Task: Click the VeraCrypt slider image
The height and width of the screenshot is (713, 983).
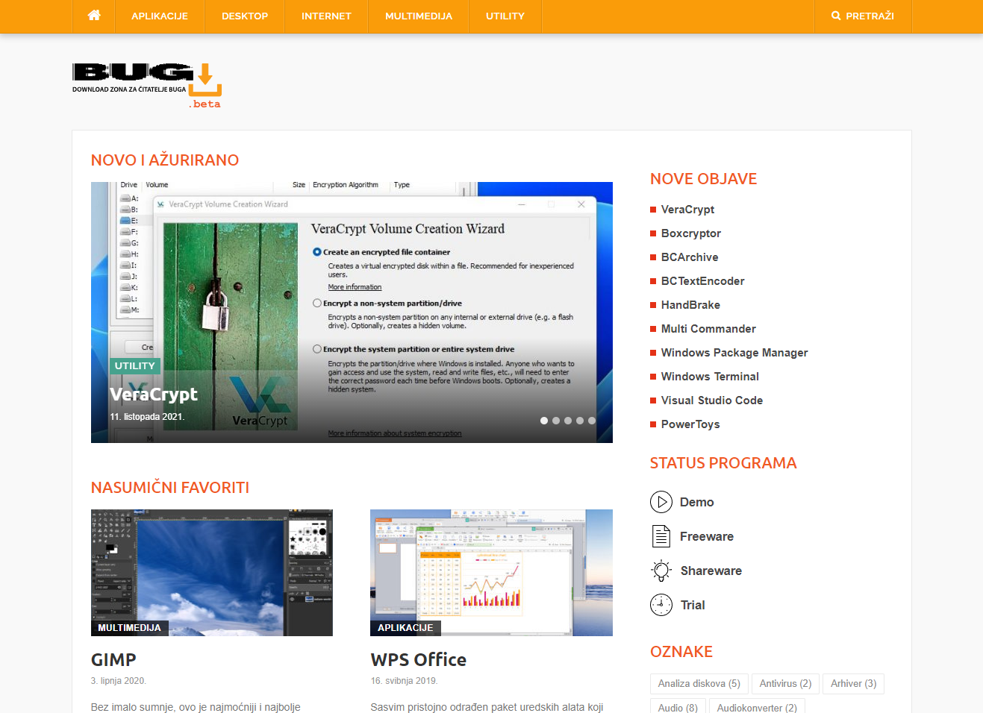Action: 352,312
